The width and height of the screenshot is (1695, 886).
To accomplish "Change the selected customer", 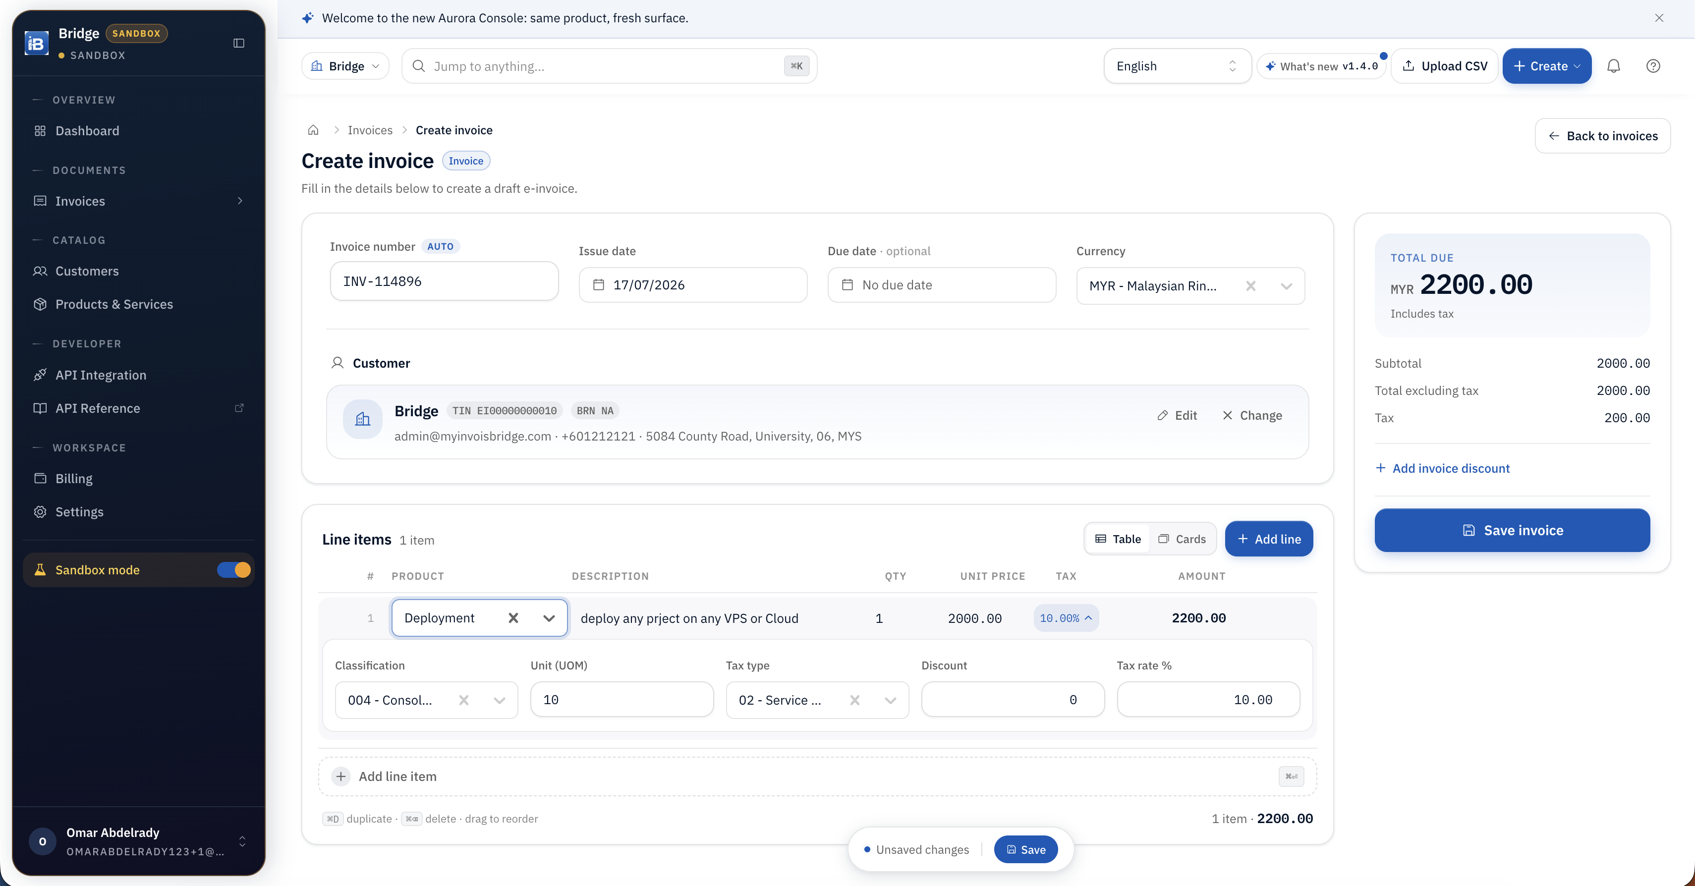I will pyautogui.click(x=1252, y=415).
